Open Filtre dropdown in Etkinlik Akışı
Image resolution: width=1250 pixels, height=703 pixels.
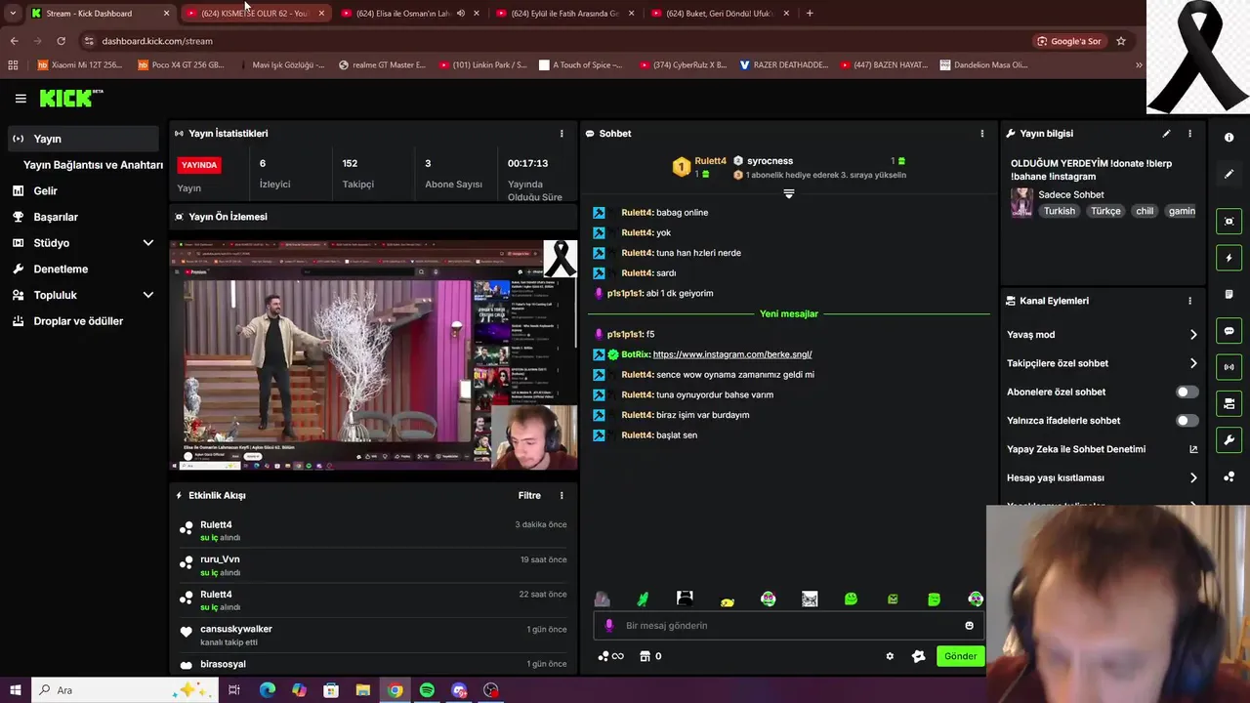tap(529, 496)
